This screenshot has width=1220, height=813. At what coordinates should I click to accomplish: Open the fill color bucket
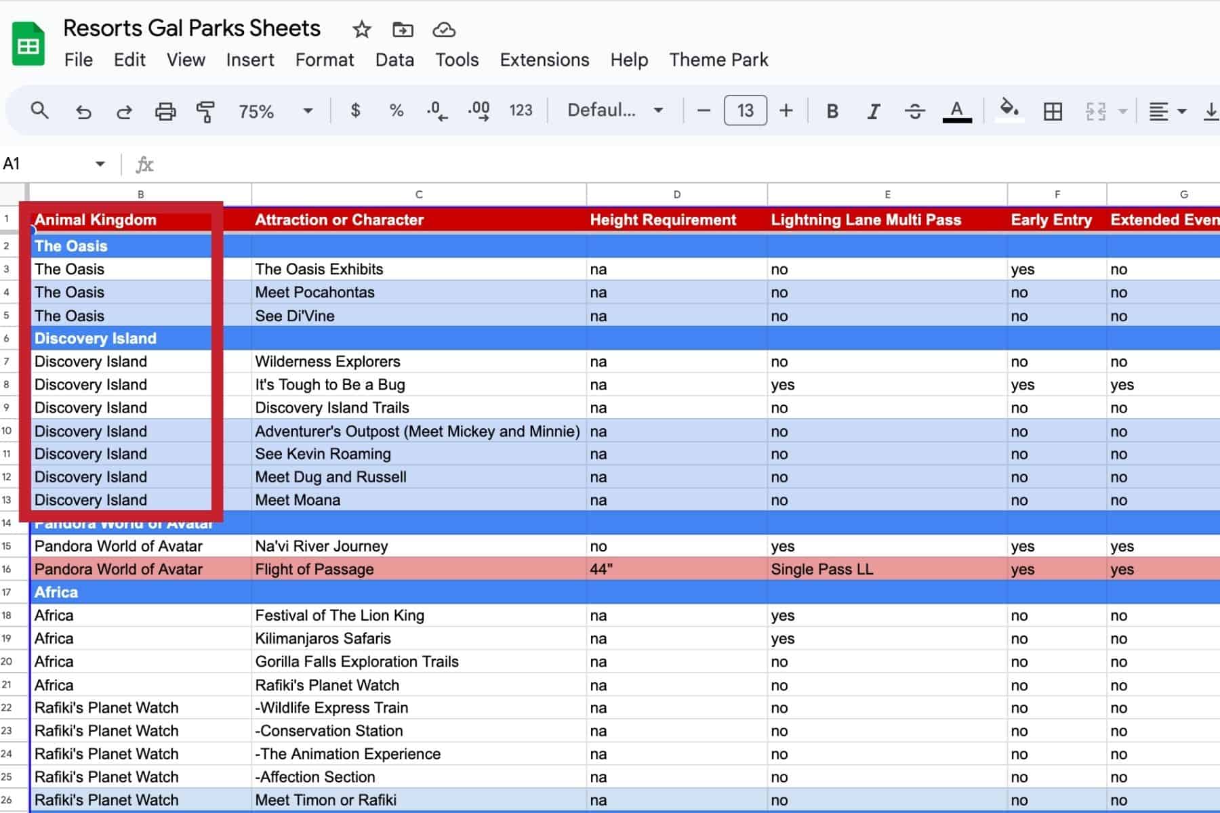[x=1009, y=109]
